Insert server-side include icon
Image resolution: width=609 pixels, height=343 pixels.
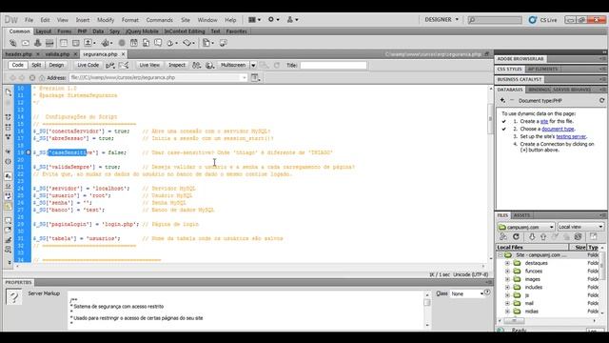point(146,43)
